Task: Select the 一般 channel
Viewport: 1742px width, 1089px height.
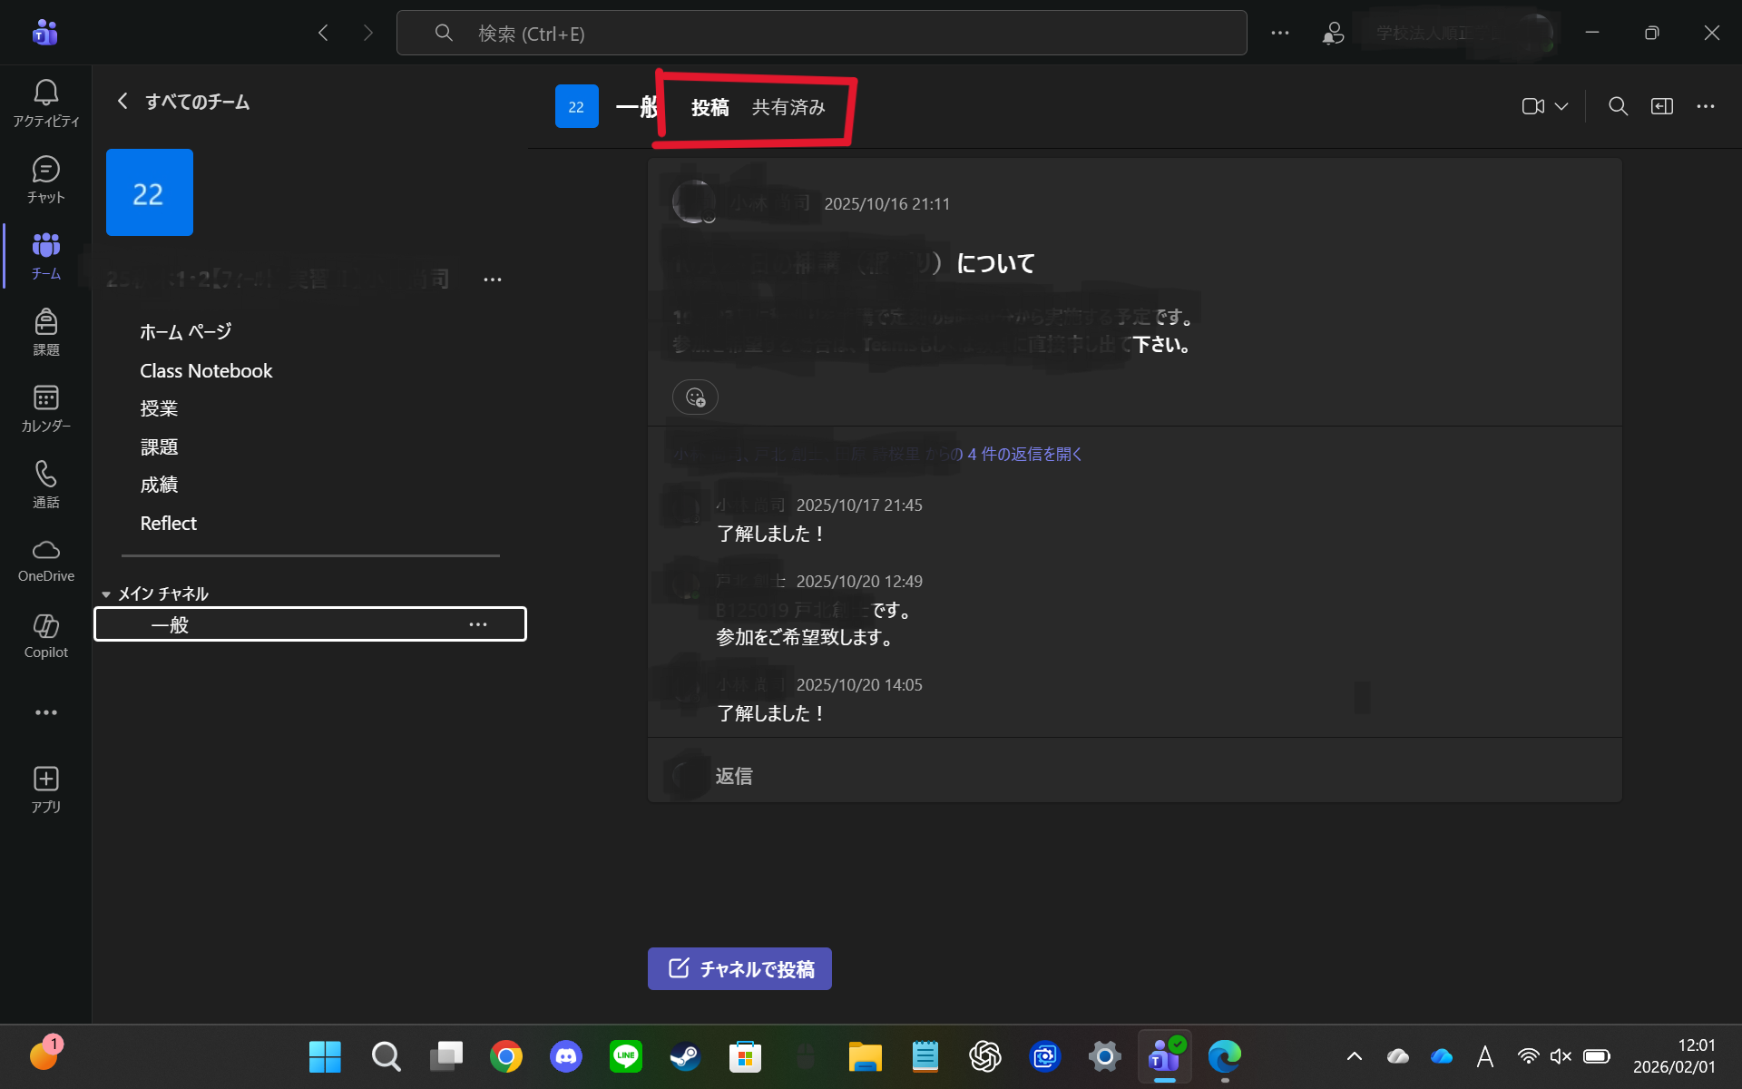Action: click(x=310, y=624)
